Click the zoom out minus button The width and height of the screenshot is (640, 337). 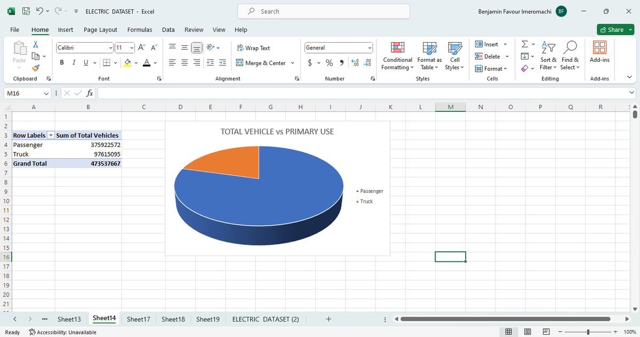[x=561, y=332]
